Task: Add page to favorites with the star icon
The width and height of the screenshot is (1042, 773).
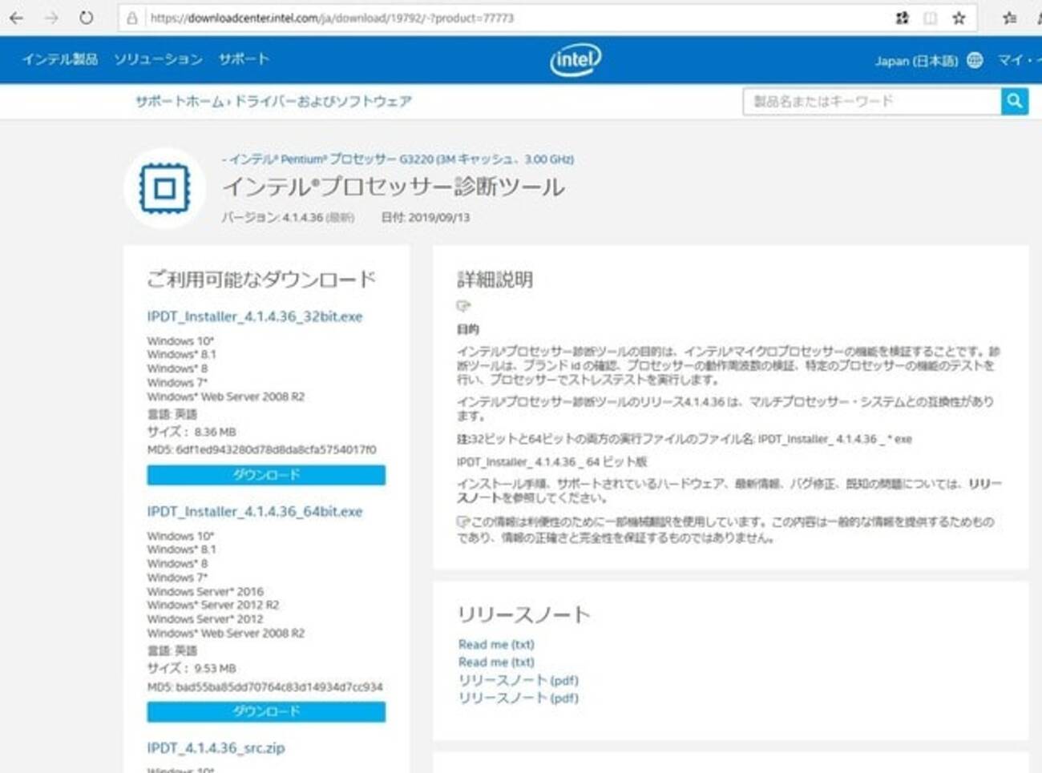Action: pos(959,18)
